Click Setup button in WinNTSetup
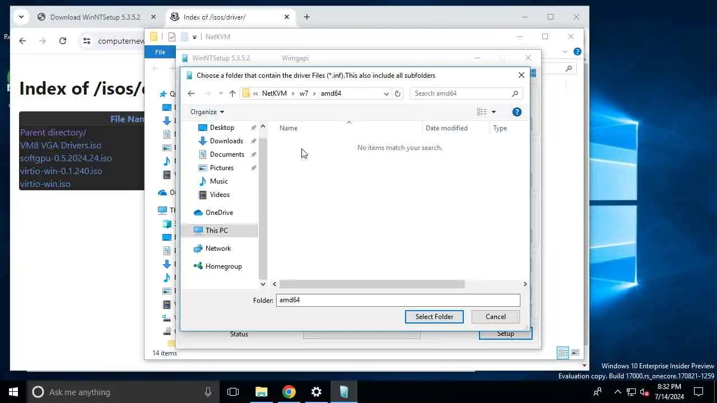 click(505, 334)
